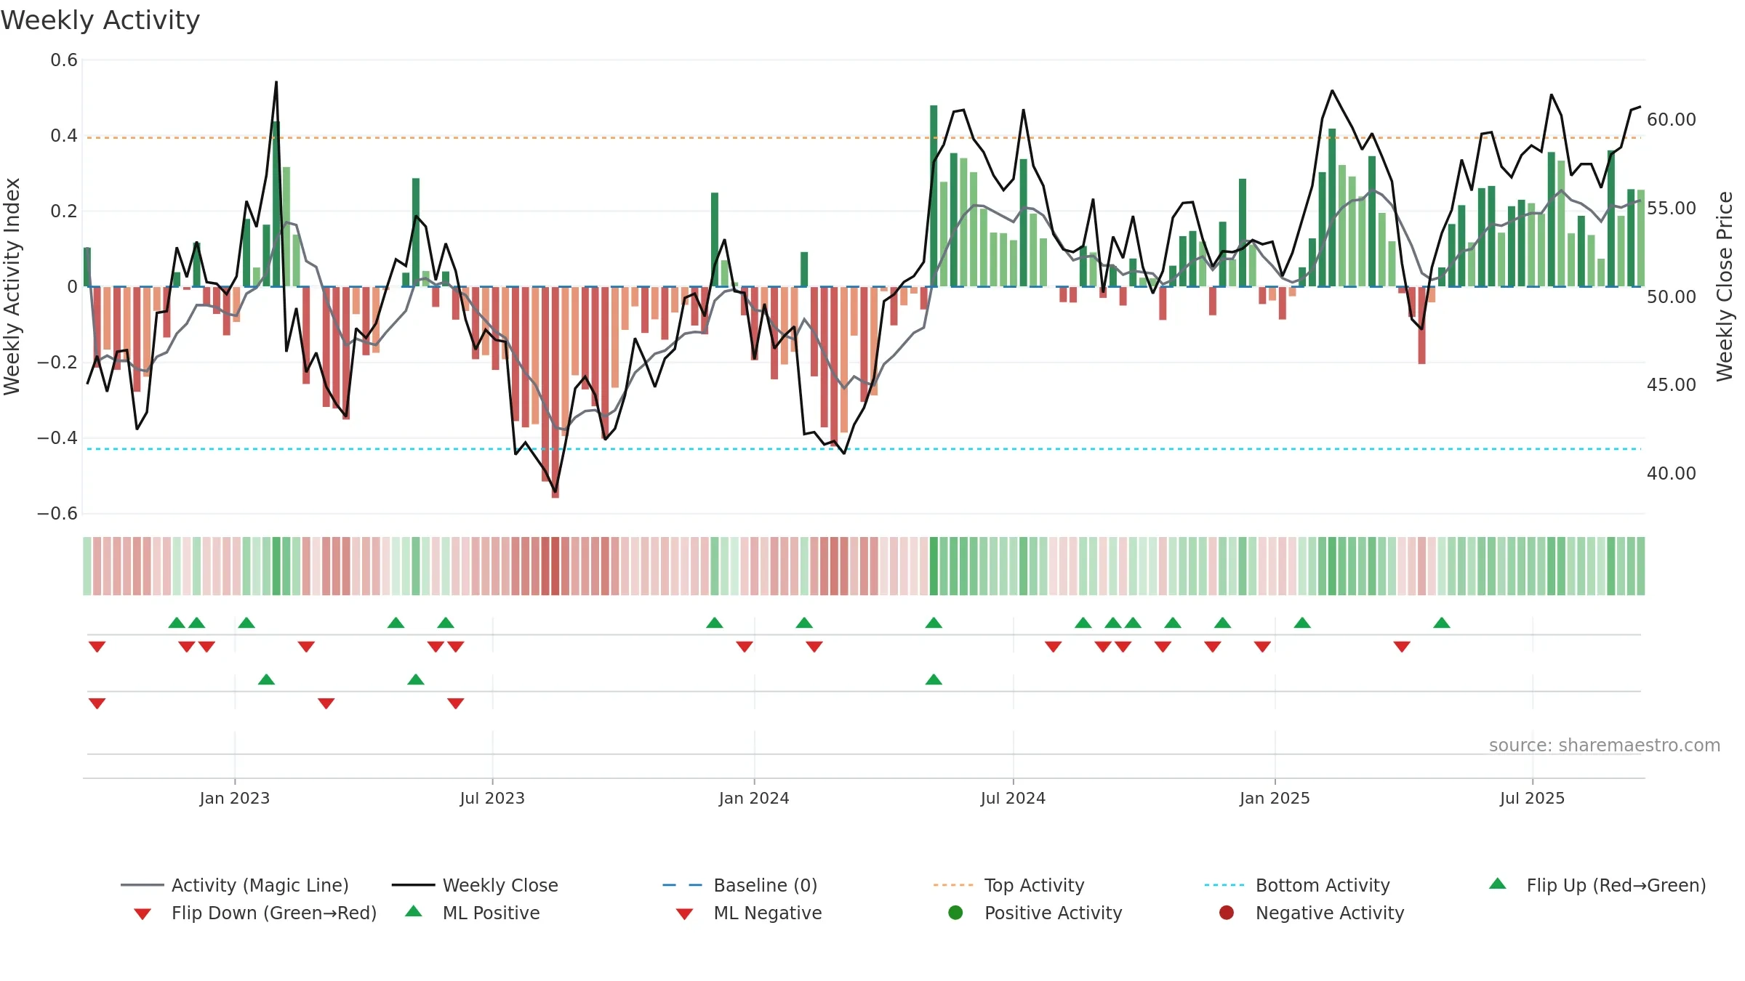1745x981 pixels.
Task: Click the 0.6 left axis tick label
Action: coord(64,60)
